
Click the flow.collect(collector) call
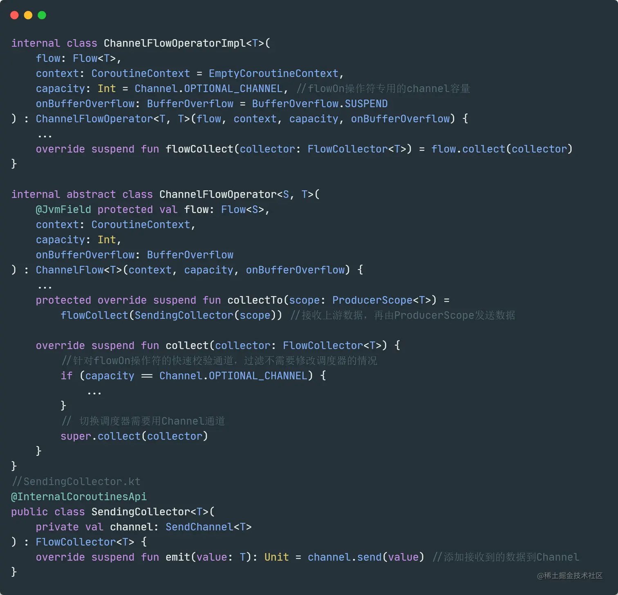tap(502, 149)
